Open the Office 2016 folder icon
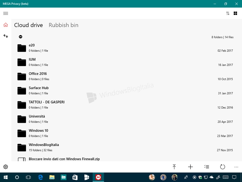 point(22,76)
